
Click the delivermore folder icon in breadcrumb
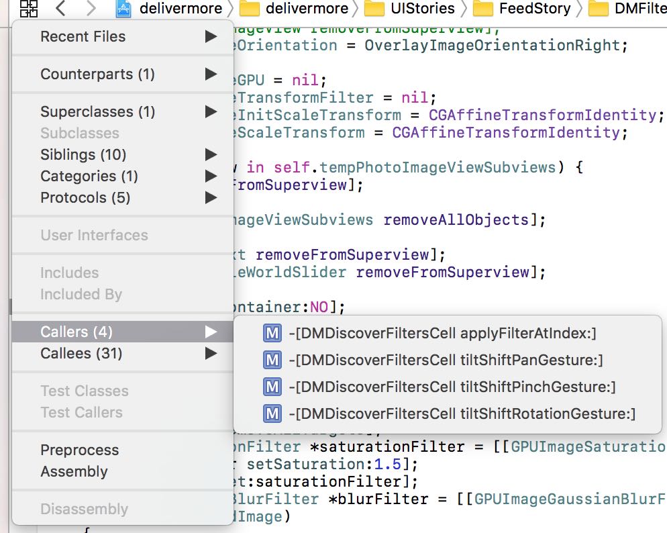coord(250,9)
